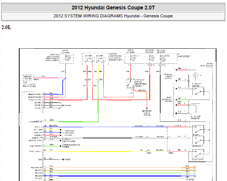Click the 'SPORT MODE SWITCH' label
The width and height of the screenshot is (227, 181).
207,64
